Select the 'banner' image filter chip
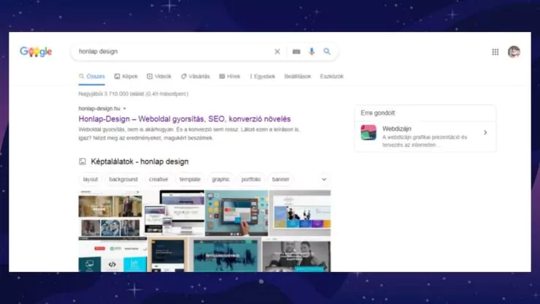This screenshot has width=540, height=304. (281, 180)
